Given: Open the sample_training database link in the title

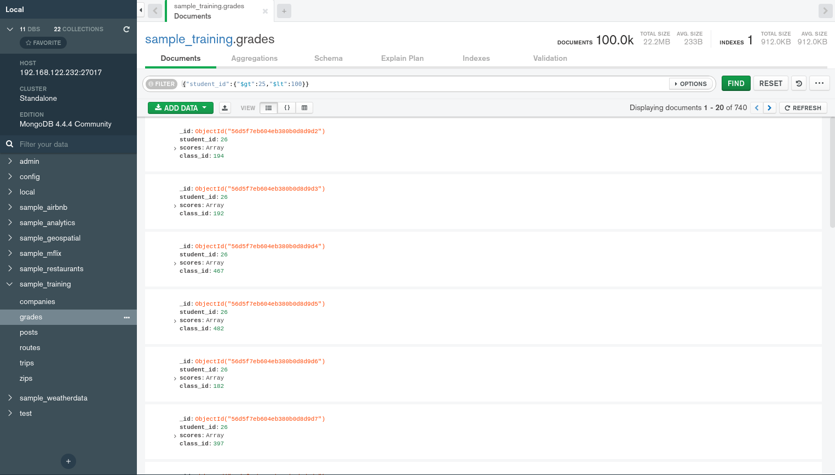Looking at the screenshot, I should tap(189, 39).
